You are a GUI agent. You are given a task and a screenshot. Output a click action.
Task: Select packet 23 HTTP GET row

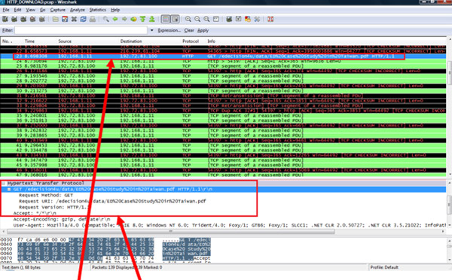pyautogui.click(x=223, y=56)
